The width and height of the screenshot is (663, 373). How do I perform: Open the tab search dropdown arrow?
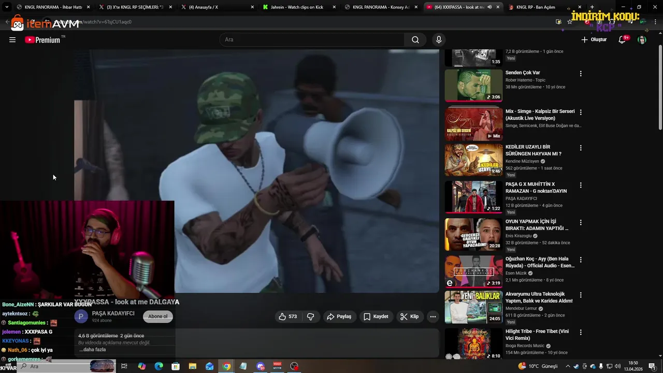click(7, 7)
